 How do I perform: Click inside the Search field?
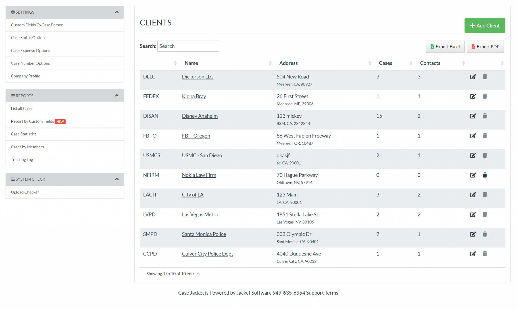point(188,46)
